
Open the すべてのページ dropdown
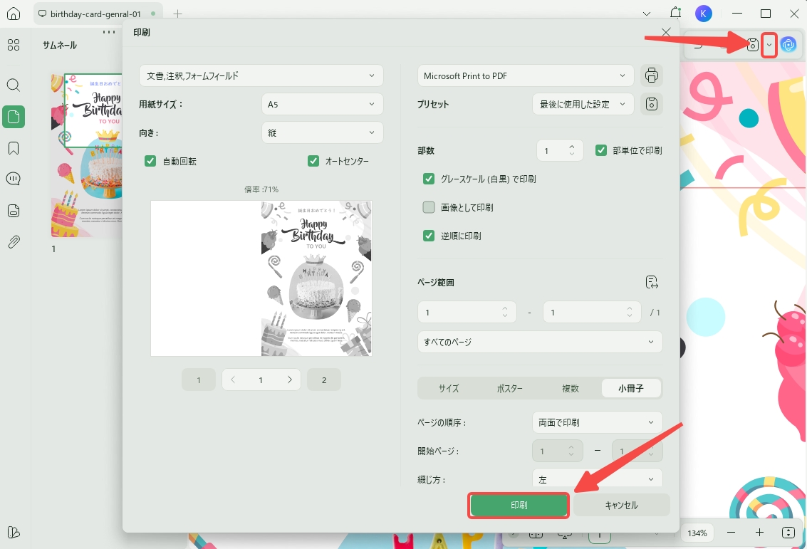540,342
